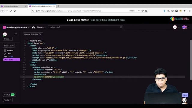
Task: Reset the 120% zoom indicator
Action: 132,11
